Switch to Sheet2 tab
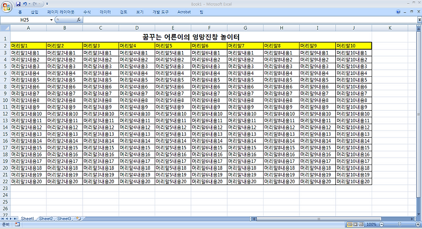This screenshot has width=422, height=229. coord(46,218)
